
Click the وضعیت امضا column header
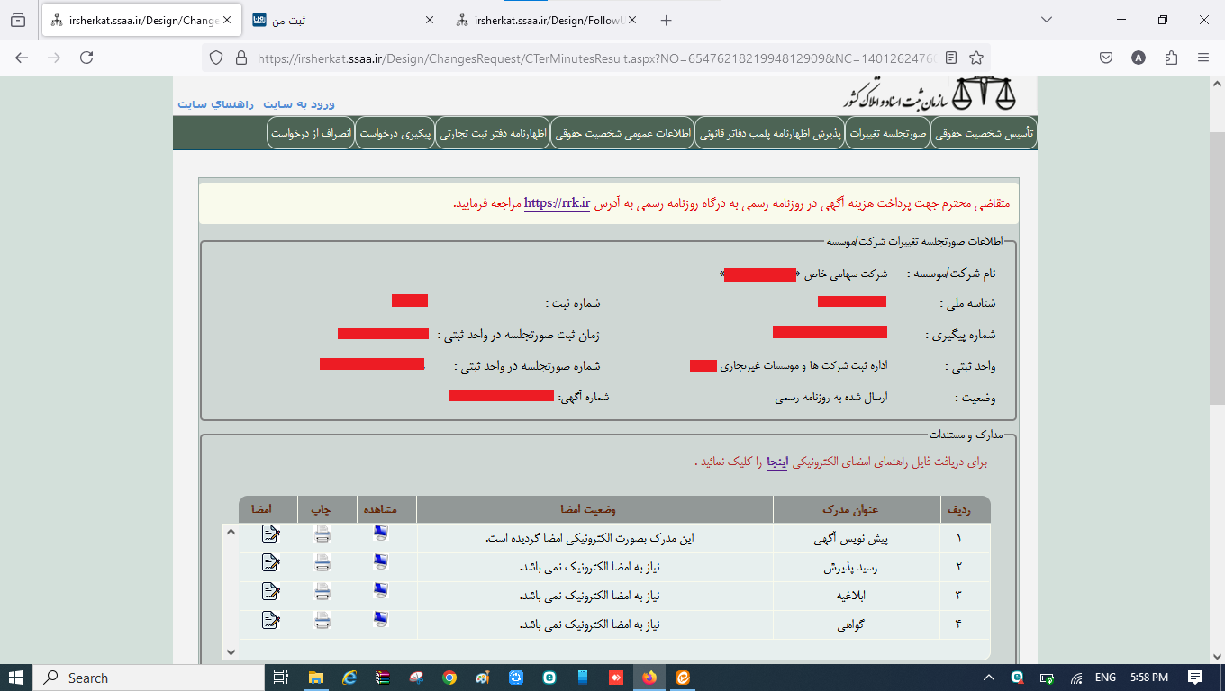point(594,509)
